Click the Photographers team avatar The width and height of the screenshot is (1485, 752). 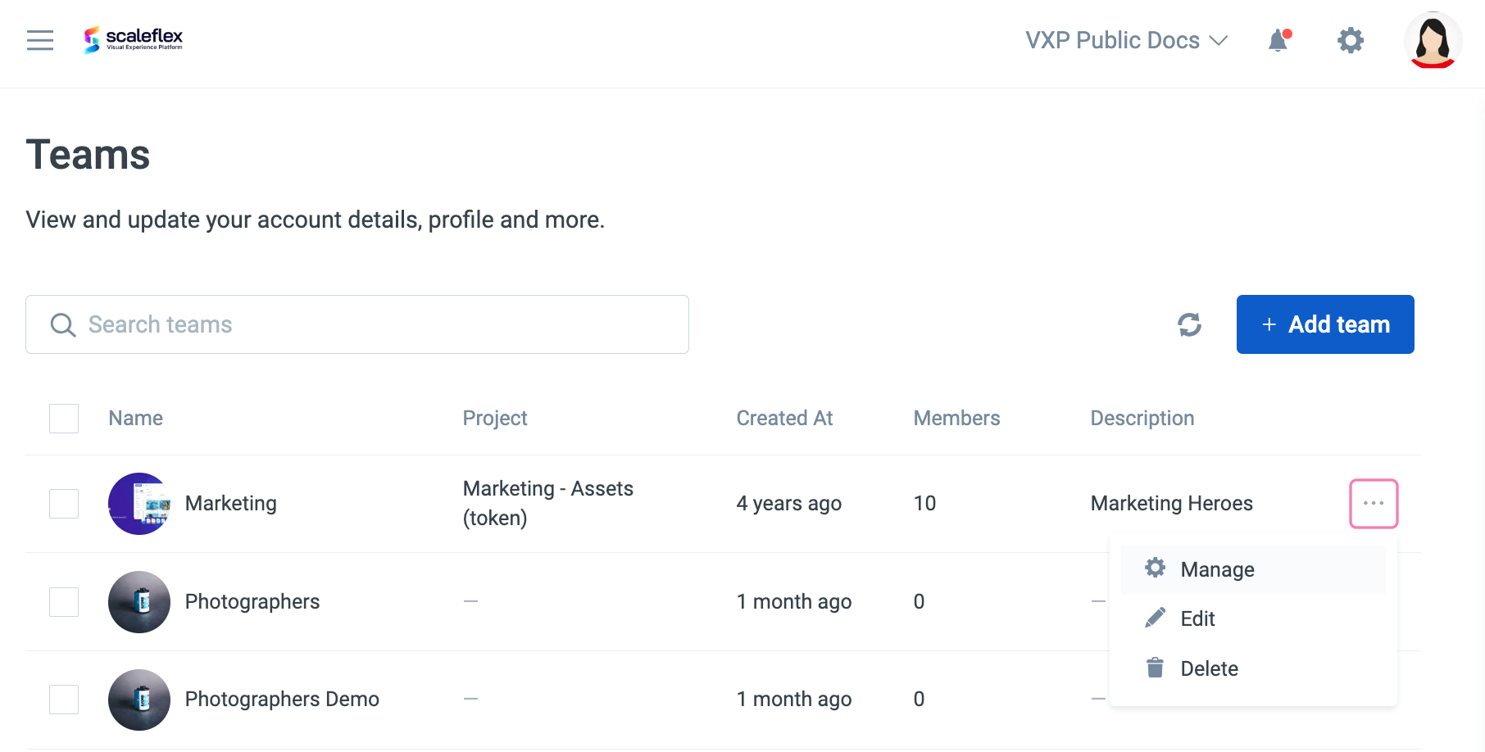139,602
